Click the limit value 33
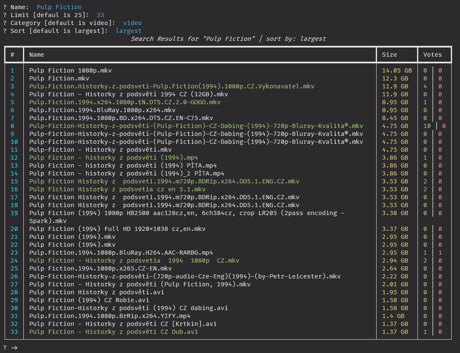 pos(101,15)
